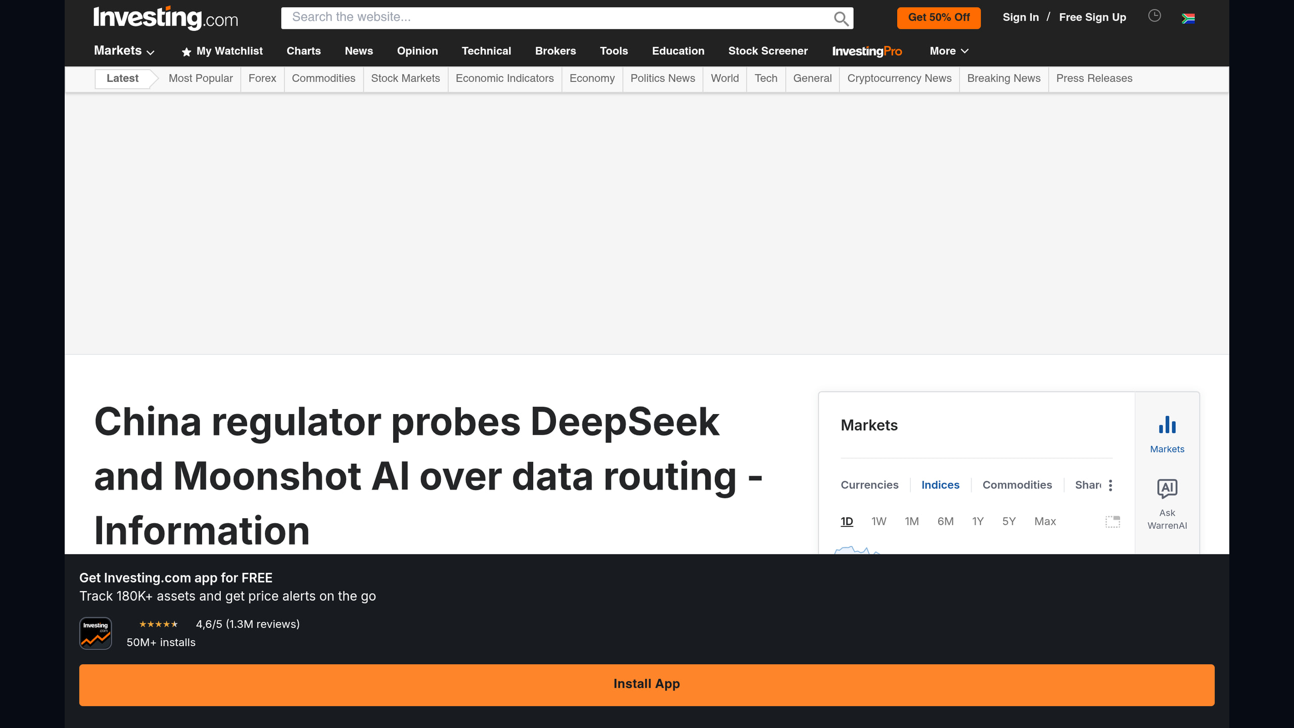
Task: Open InvestingPro link
Action: coord(867,51)
